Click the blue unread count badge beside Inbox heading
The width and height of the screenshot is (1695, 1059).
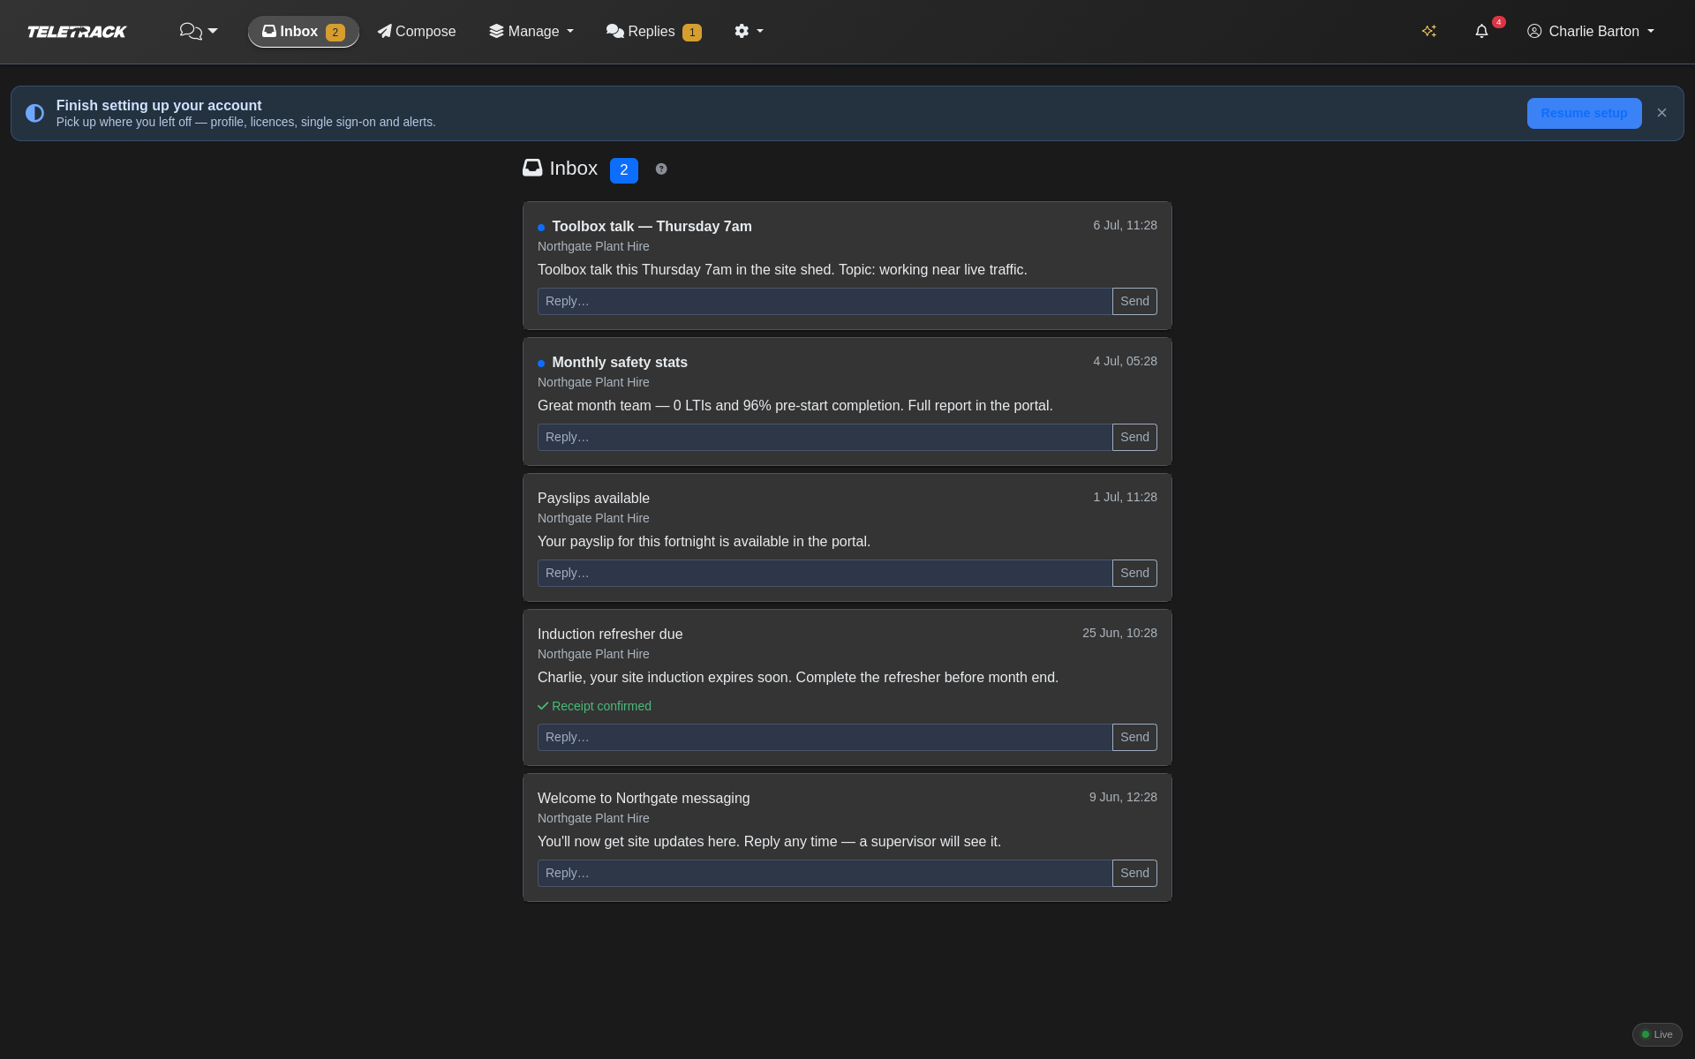pos(624,170)
